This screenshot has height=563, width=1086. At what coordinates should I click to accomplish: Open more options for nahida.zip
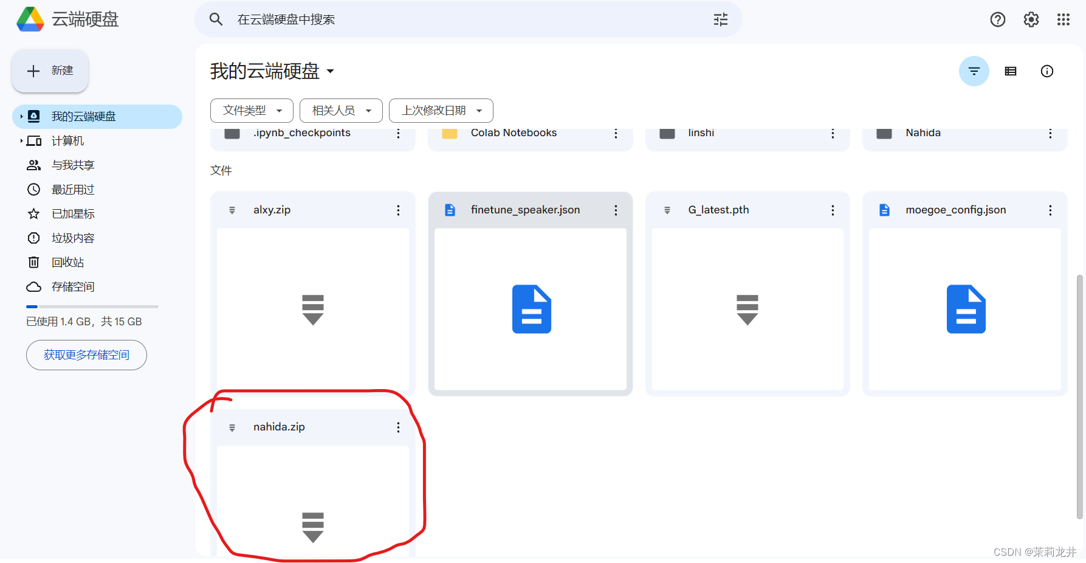point(399,427)
